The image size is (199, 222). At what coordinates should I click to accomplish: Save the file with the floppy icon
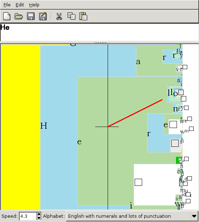pos(31,16)
